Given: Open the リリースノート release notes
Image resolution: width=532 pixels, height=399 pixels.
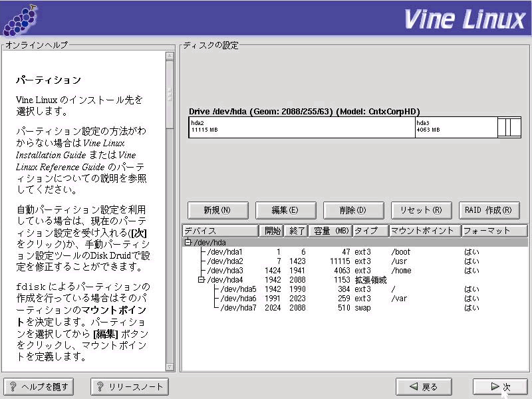Looking at the screenshot, I should point(130,387).
